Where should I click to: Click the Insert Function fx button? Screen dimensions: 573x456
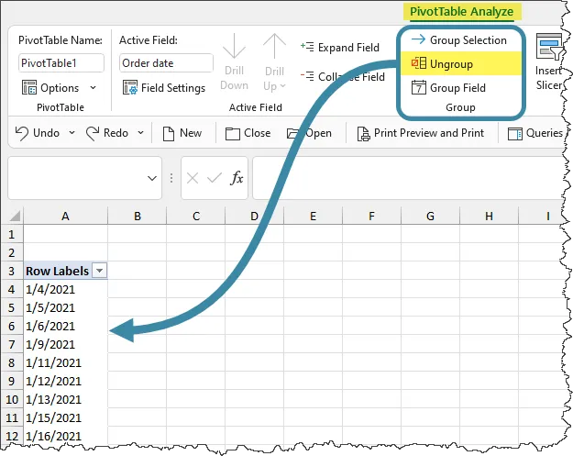[237, 178]
